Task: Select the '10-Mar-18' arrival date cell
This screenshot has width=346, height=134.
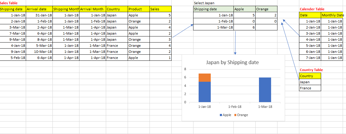Action: (x=39, y=52)
